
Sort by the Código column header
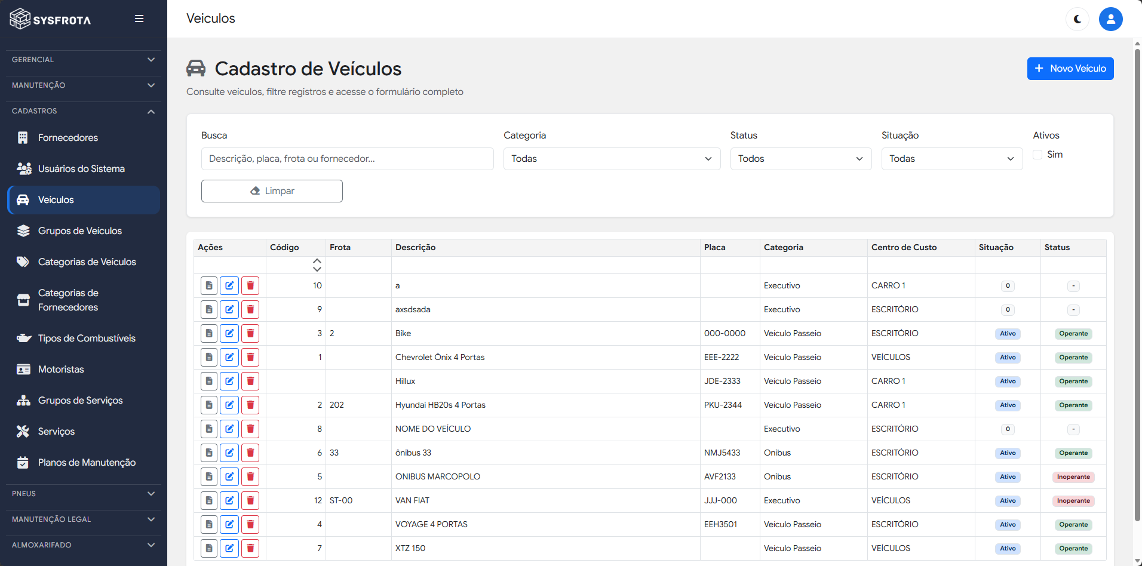point(296,248)
